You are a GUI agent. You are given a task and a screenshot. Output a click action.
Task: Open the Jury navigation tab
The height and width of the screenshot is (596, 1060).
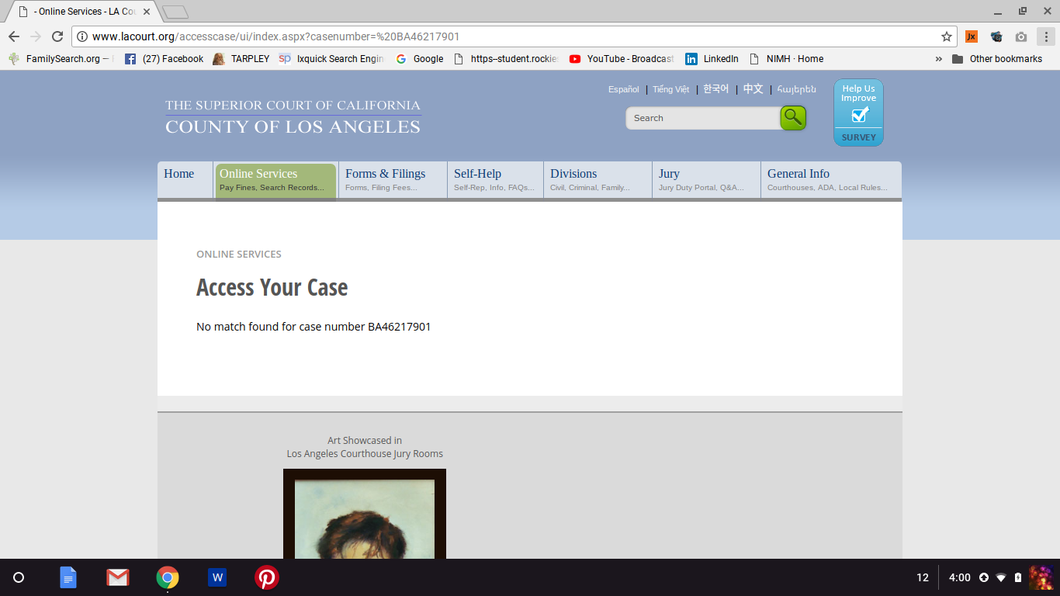(x=706, y=180)
